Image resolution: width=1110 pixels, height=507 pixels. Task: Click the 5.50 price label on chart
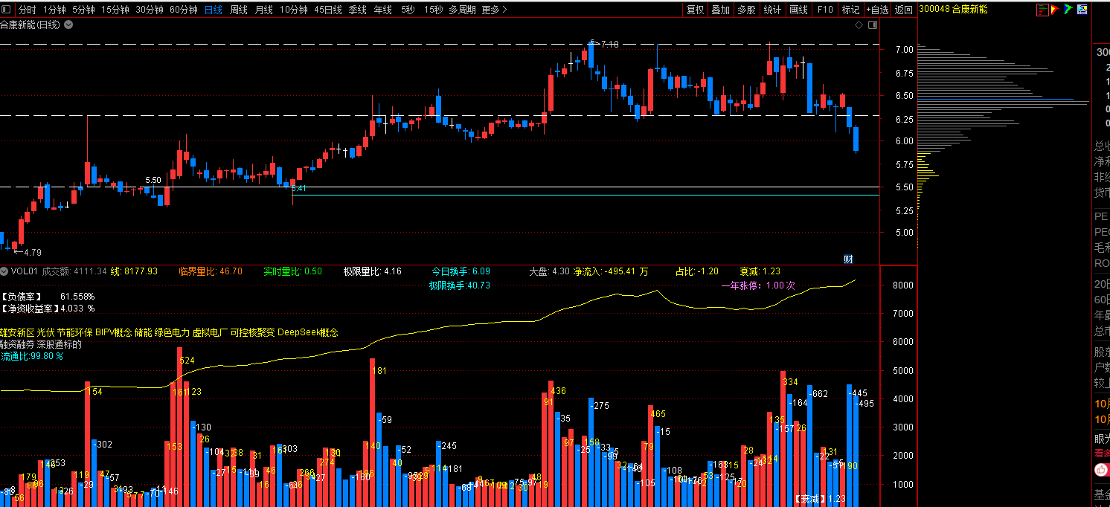pos(153,180)
